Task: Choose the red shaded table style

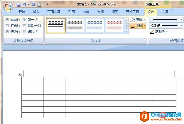Action: click(x=114, y=25)
